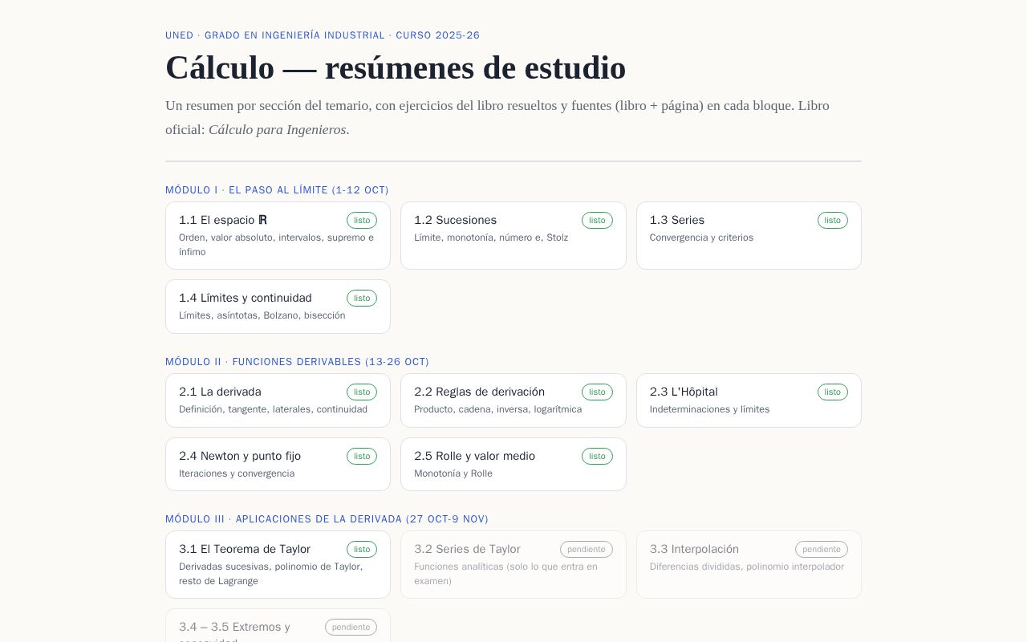Click 'listo' badge on 2.2 Reglas de derivación

pyautogui.click(x=597, y=392)
